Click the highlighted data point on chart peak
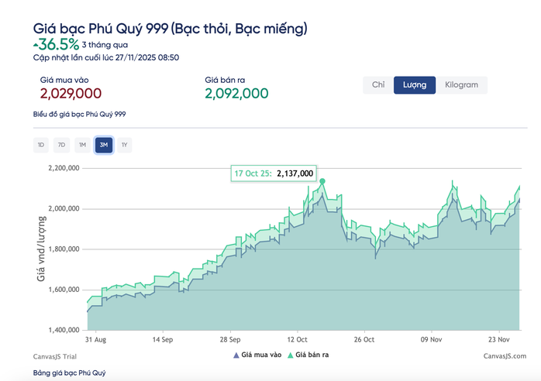This screenshot has width=541, height=381. tap(322, 181)
